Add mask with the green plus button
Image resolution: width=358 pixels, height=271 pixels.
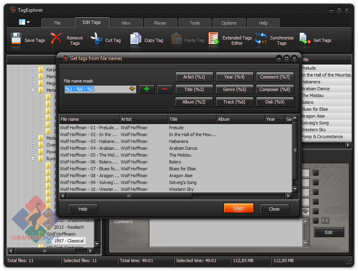(x=147, y=89)
